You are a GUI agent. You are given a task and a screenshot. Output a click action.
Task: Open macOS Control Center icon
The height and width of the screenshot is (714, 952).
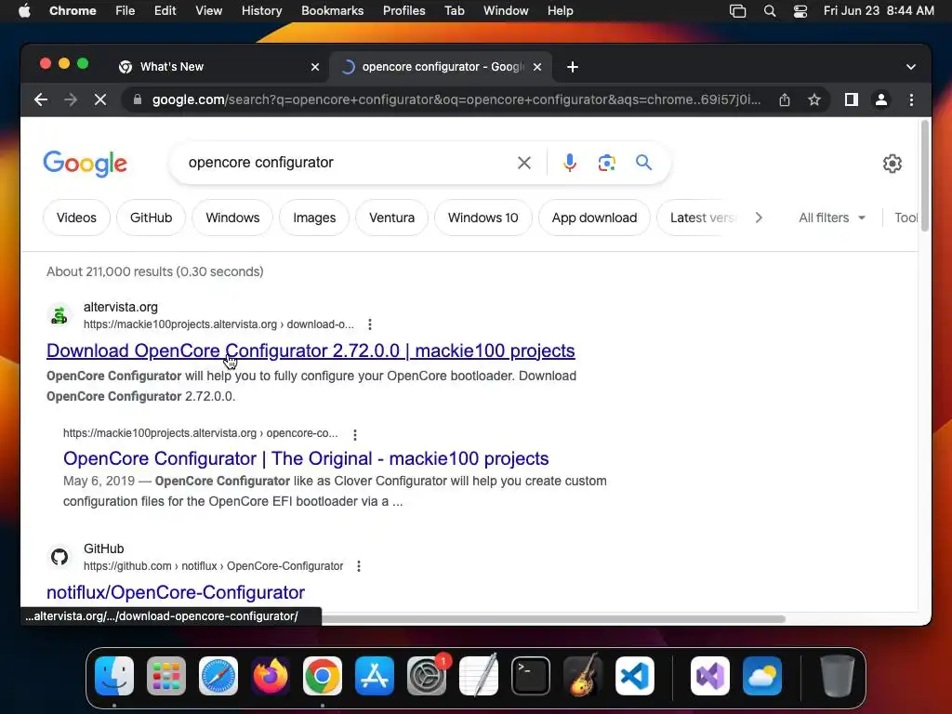point(800,11)
